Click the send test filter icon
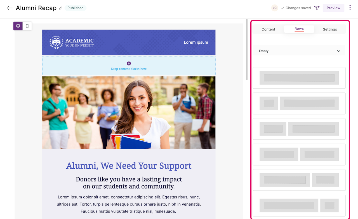Screen dimensions: 358x219 coord(317,8)
